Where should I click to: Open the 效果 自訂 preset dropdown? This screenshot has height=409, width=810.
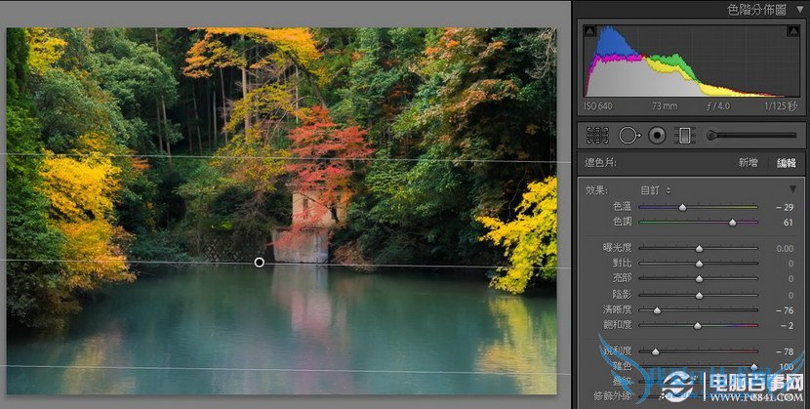(656, 190)
